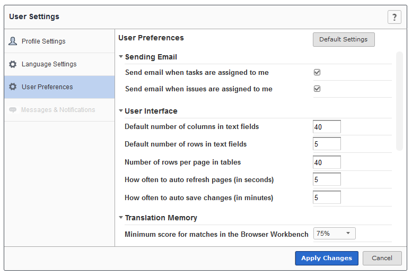Collapse the User Interface section
Screen dimensions: 412x275
click(x=121, y=111)
